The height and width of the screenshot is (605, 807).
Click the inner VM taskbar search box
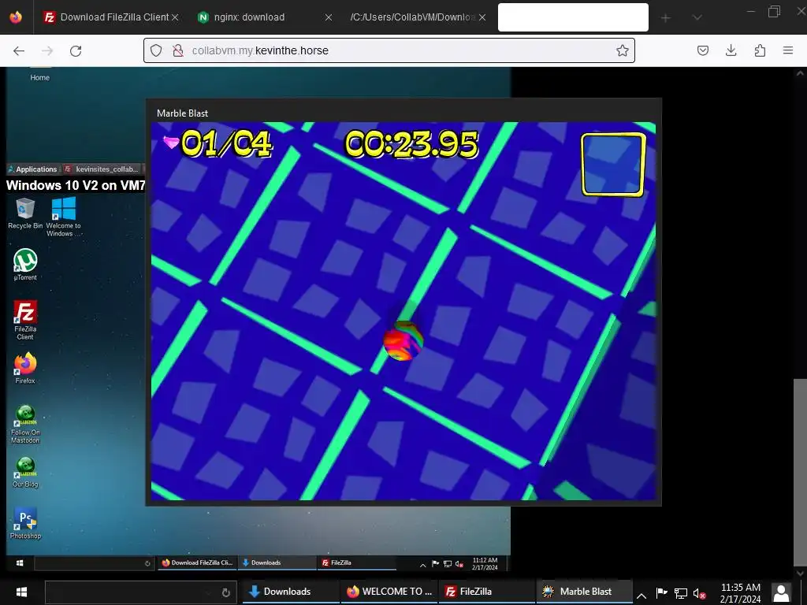(94, 562)
